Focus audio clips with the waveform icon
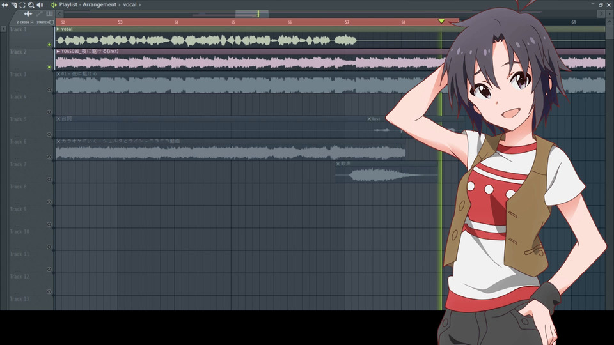This screenshot has width=614, height=345. tap(28, 13)
